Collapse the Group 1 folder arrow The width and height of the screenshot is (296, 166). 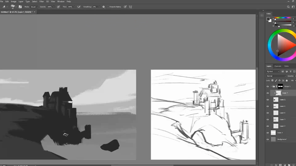[x=271, y=86]
